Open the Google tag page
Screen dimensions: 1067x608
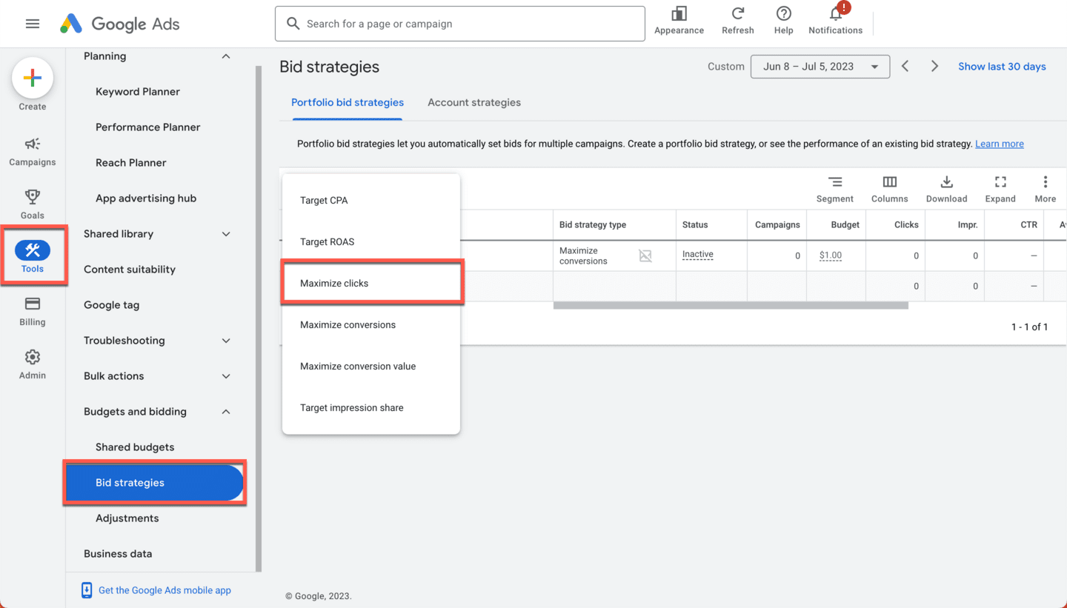point(111,305)
